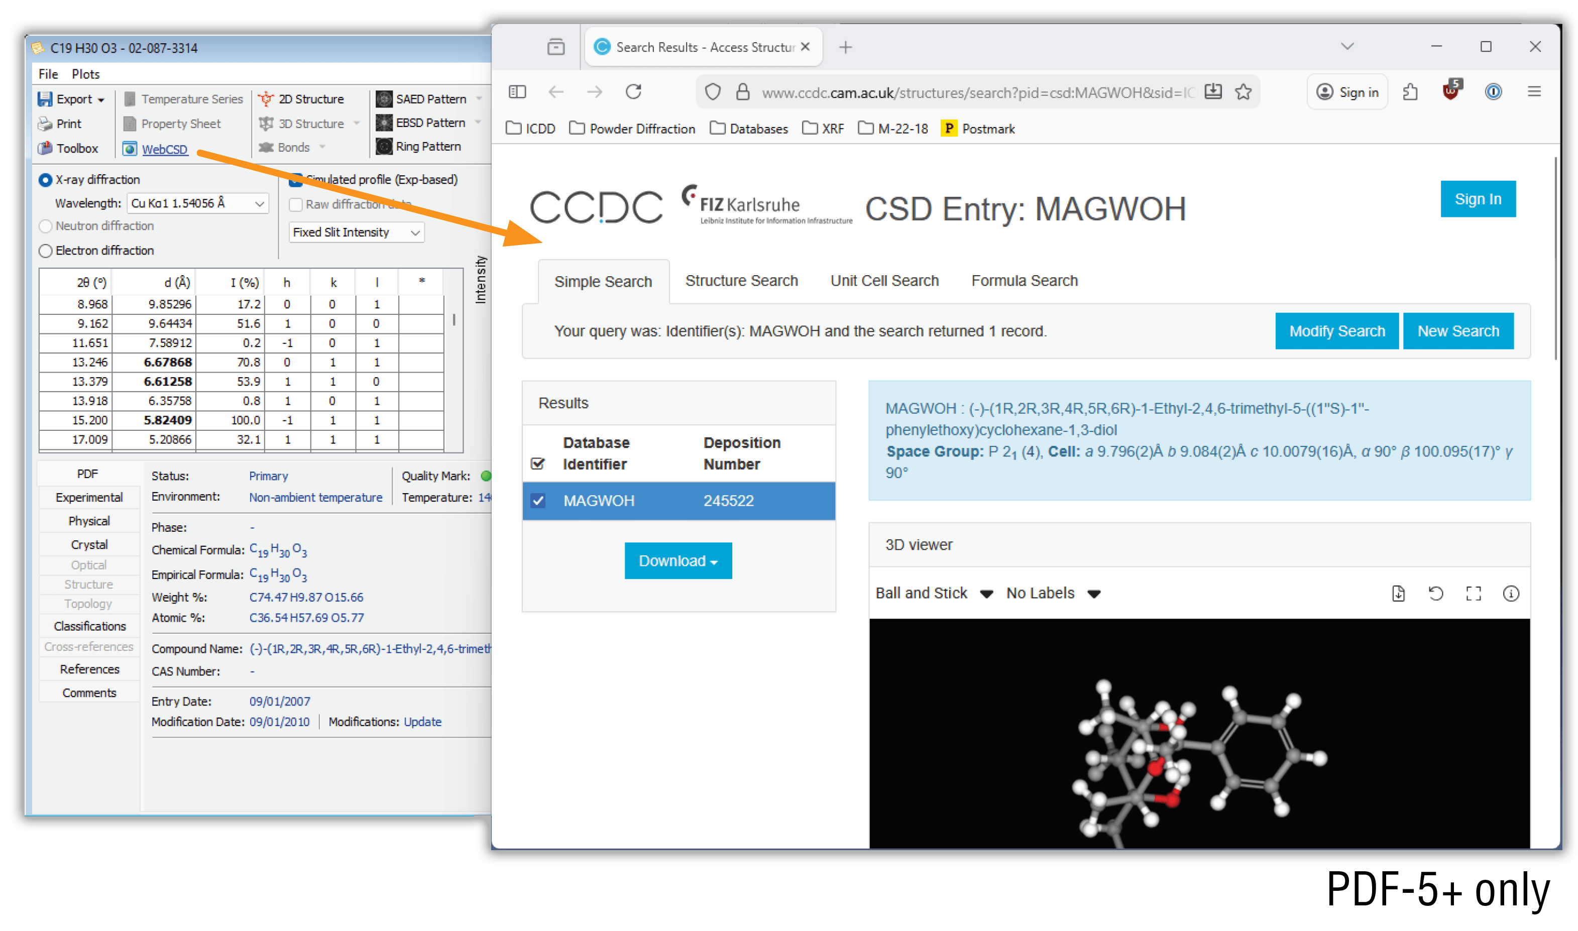Expand the SAED Pattern dropdown arrow
This screenshot has height=931, width=1578.
(479, 98)
